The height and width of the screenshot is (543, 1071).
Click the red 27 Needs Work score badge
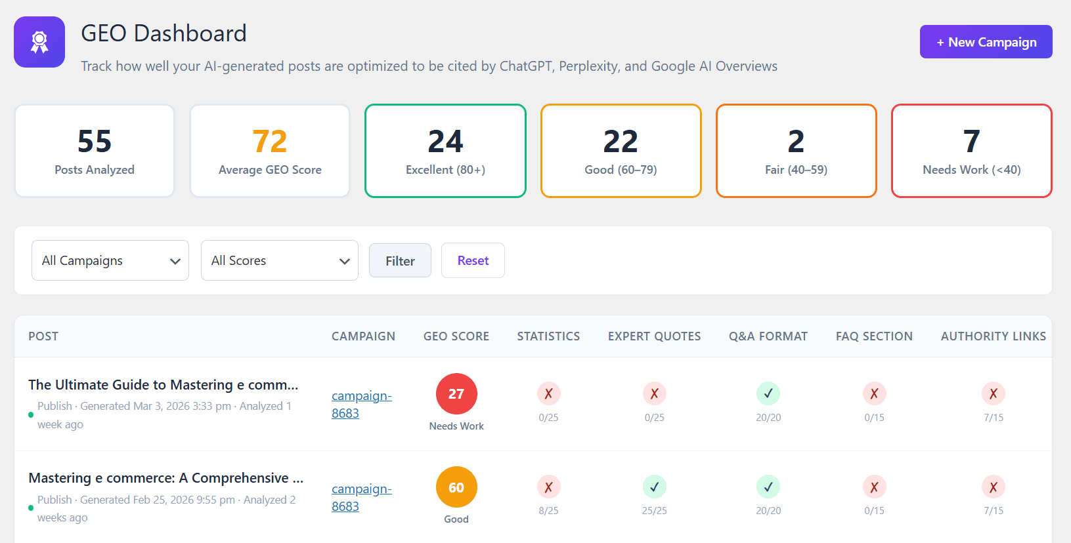[x=456, y=394]
